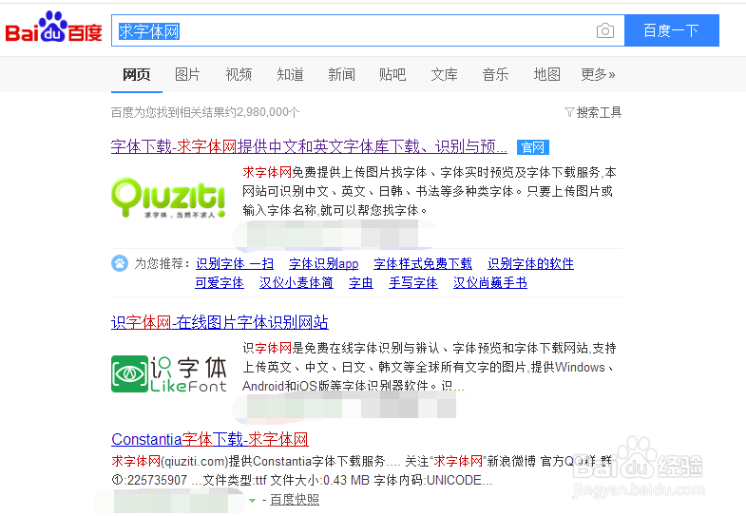
Task: Open the 搜索工具 options
Action: pyautogui.click(x=599, y=112)
